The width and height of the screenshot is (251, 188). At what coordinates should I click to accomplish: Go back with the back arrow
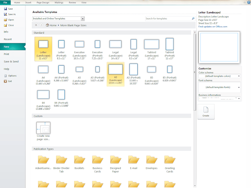[36, 25]
